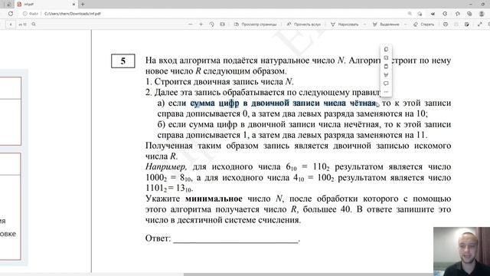Open the browser profile avatar

pos(482,14)
